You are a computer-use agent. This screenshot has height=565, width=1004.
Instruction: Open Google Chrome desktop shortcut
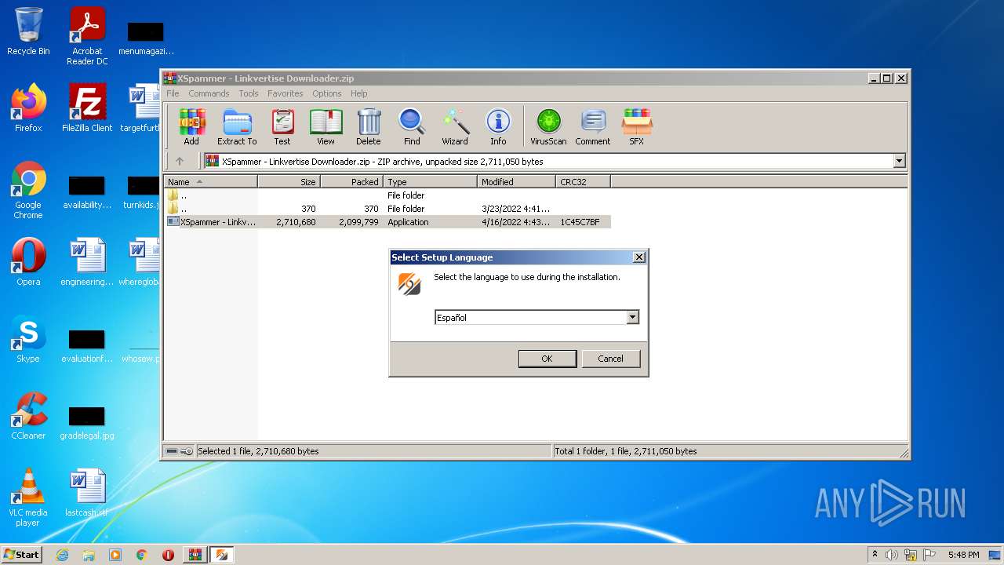point(28,190)
